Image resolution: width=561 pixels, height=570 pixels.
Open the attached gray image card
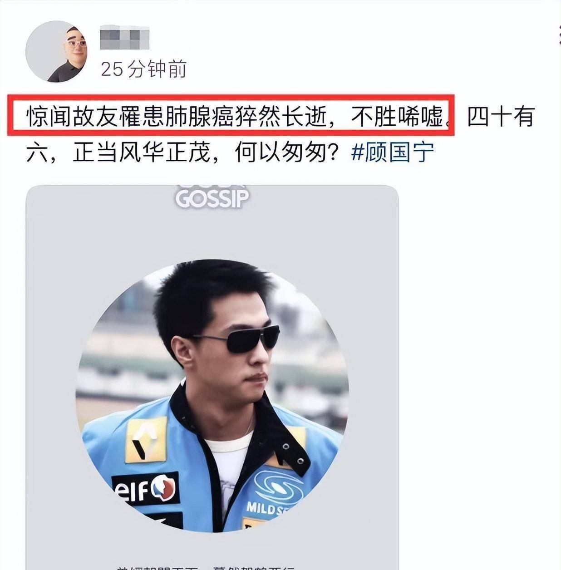click(212, 377)
